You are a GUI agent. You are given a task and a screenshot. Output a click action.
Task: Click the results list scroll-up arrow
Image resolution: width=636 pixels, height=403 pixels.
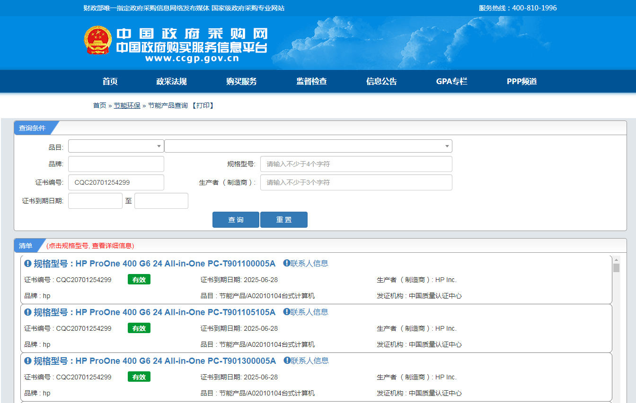616,259
